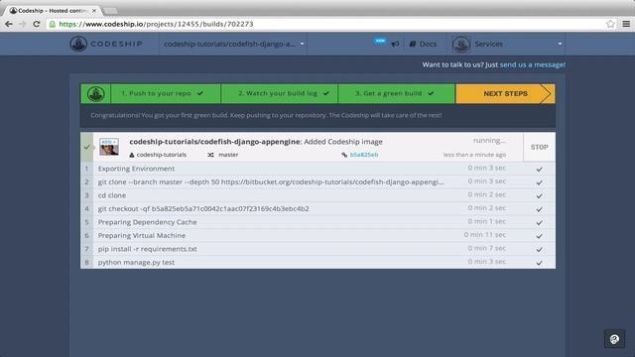Click the Services account avatar
Image resolution: width=635 pixels, height=357 pixels.
click(460, 44)
